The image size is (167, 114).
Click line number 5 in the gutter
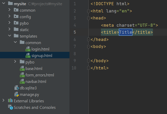(75, 32)
